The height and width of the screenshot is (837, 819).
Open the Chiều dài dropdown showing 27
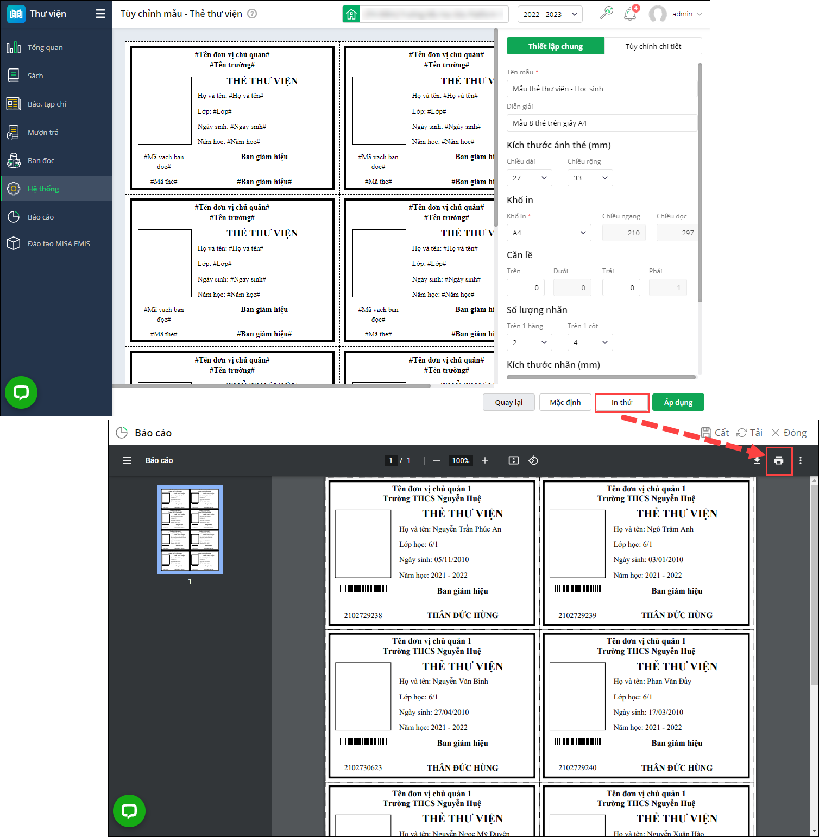530,178
